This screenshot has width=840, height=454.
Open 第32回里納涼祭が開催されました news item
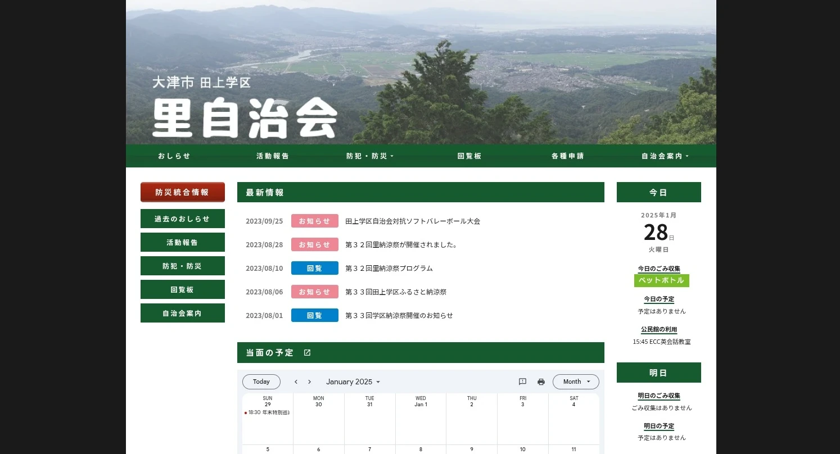click(401, 245)
